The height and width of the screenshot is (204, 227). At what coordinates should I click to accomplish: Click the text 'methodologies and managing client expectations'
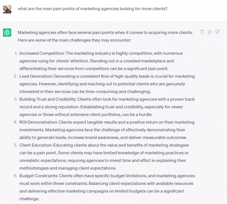[67, 168]
